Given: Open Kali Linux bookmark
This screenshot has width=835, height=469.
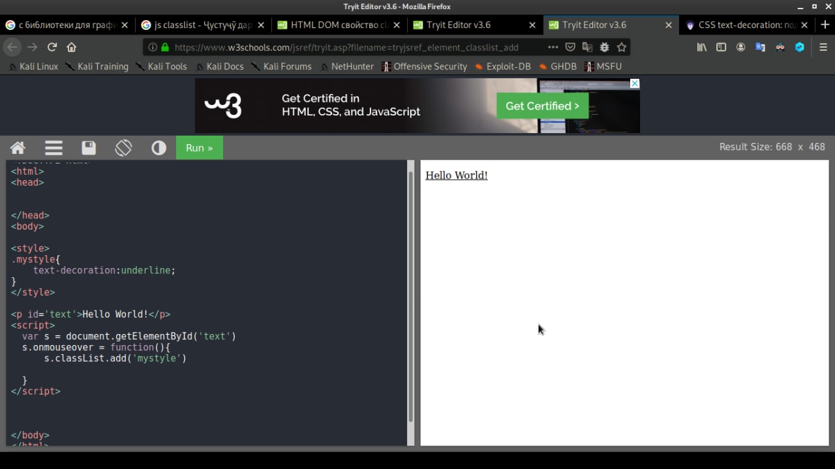Looking at the screenshot, I should coord(33,67).
